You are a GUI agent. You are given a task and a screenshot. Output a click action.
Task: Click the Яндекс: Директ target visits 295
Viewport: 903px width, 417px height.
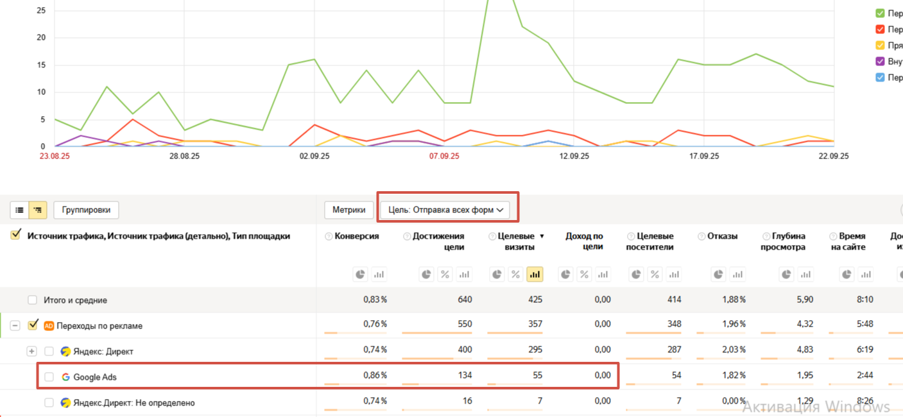[535, 350]
